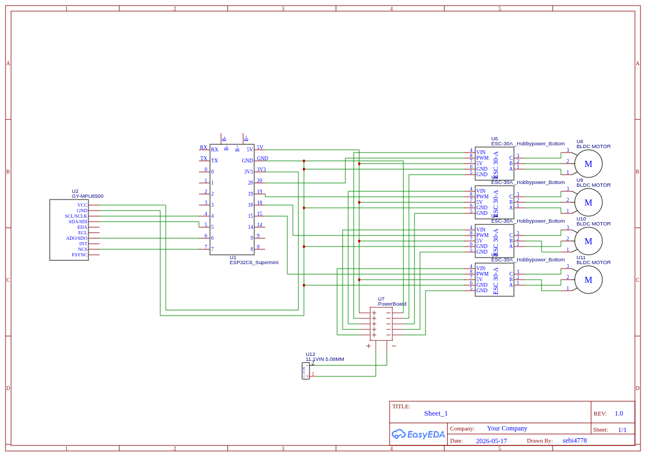This screenshot has height=457, width=646.
Task: Click the SDA/SDI pin label
Action: tap(78, 222)
